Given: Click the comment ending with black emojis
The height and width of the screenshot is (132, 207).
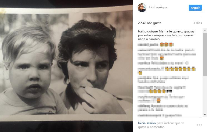Looking at the screenshot, I should coord(162,89).
